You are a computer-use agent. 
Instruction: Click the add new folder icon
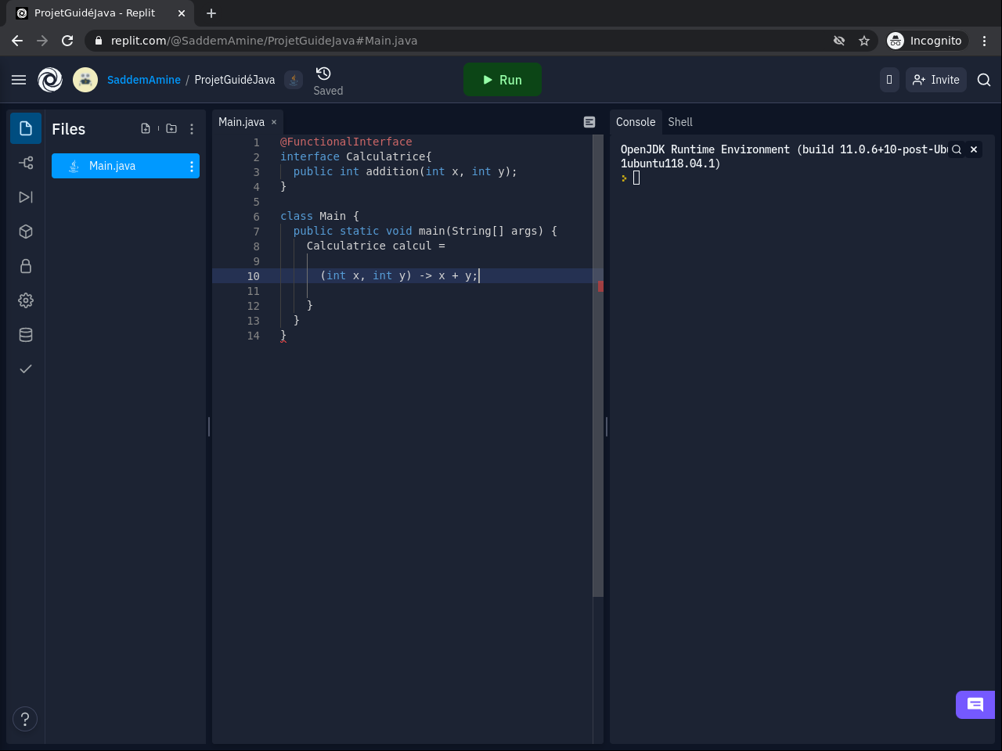pos(171,129)
